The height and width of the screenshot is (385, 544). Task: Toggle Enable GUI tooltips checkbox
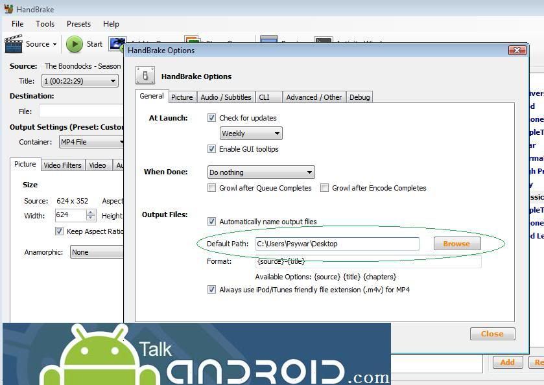(211, 149)
